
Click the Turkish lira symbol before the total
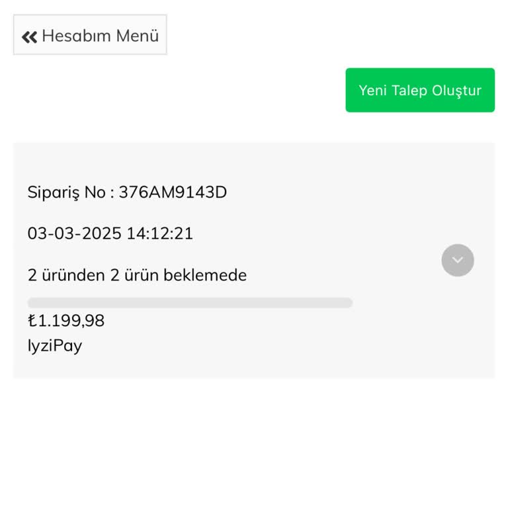(32, 321)
